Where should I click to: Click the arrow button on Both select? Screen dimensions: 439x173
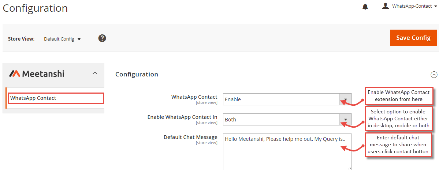tap(346, 119)
